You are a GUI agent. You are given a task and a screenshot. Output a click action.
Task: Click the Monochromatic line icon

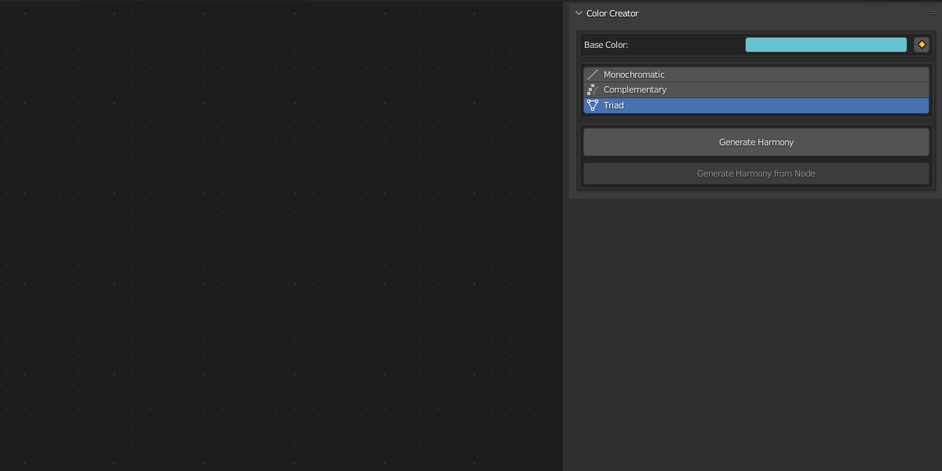593,75
